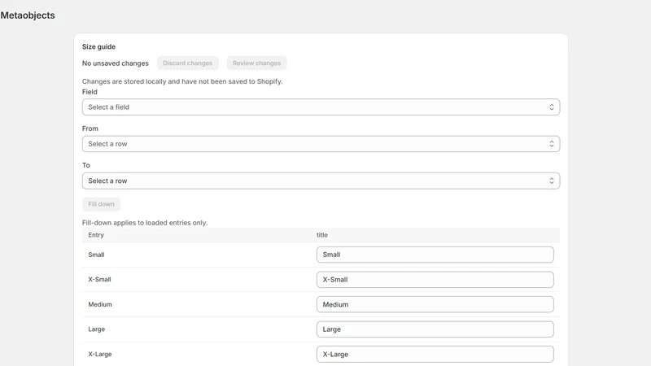Select the X-Large entry row label

(100, 355)
